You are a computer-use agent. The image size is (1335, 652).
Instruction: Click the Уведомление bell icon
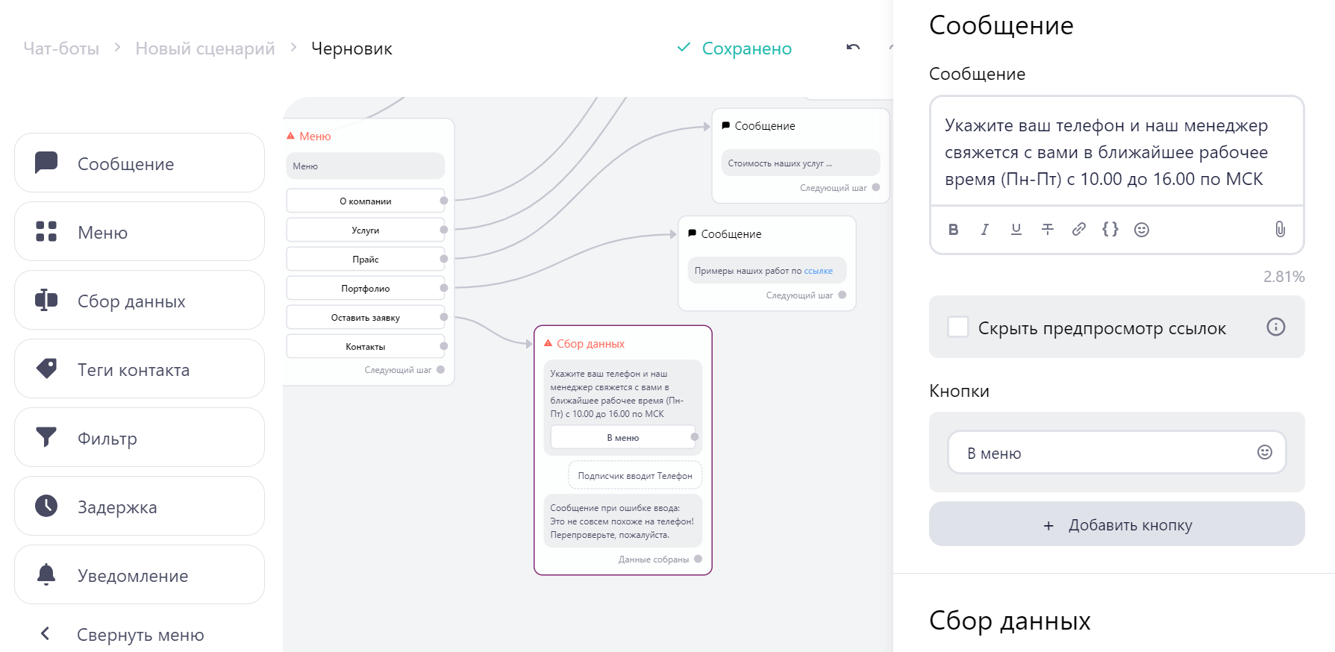coord(46,574)
